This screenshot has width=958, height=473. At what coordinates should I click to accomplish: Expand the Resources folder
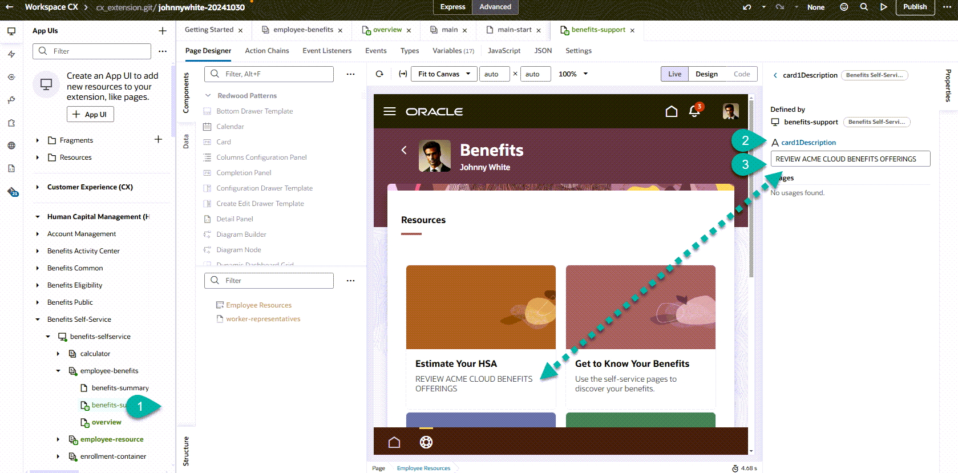pos(38,157)
